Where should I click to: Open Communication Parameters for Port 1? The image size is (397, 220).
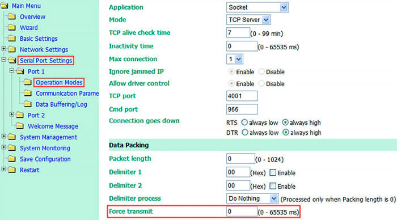pos(67,94)
